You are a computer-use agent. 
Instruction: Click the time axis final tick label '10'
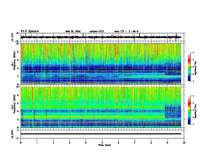184,143
